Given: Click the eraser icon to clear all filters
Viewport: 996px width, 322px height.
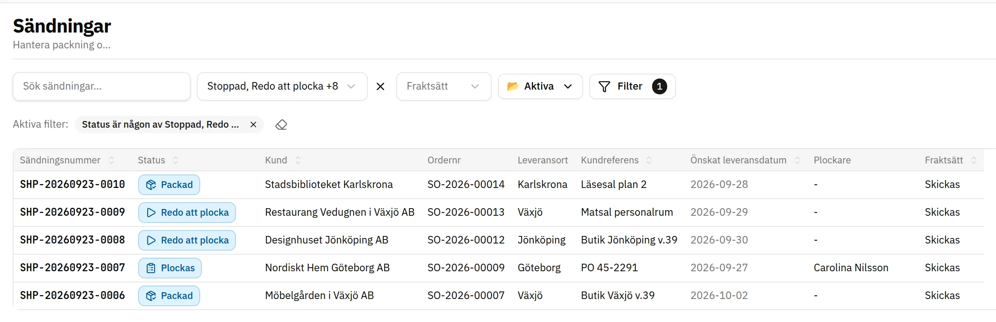Looking at the screenshot, I should point(281,125).
